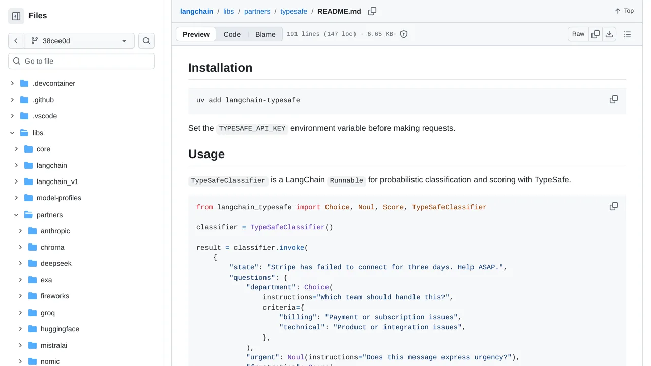Expand the langchain_v1 folder chevron
The width and height of the screenshot is (651, 366).
pyautogui.click(x=16, y=181)
